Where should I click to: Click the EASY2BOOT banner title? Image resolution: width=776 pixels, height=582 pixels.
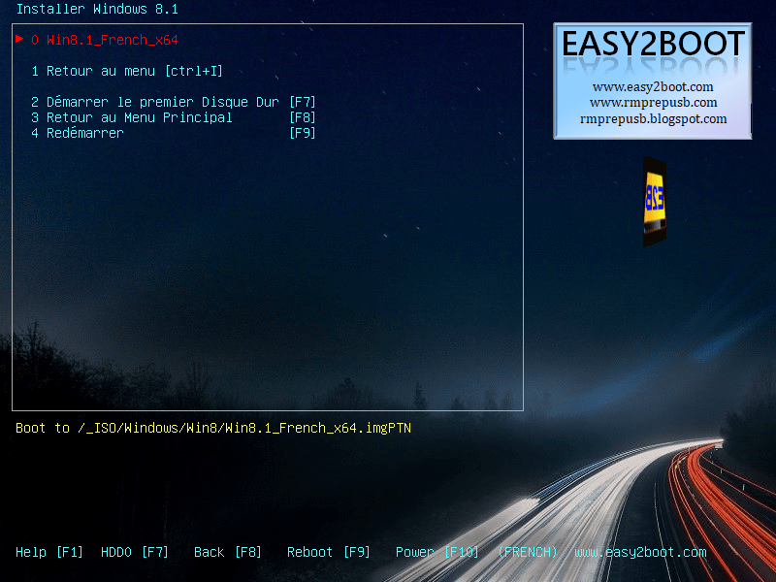coord(653,44)
